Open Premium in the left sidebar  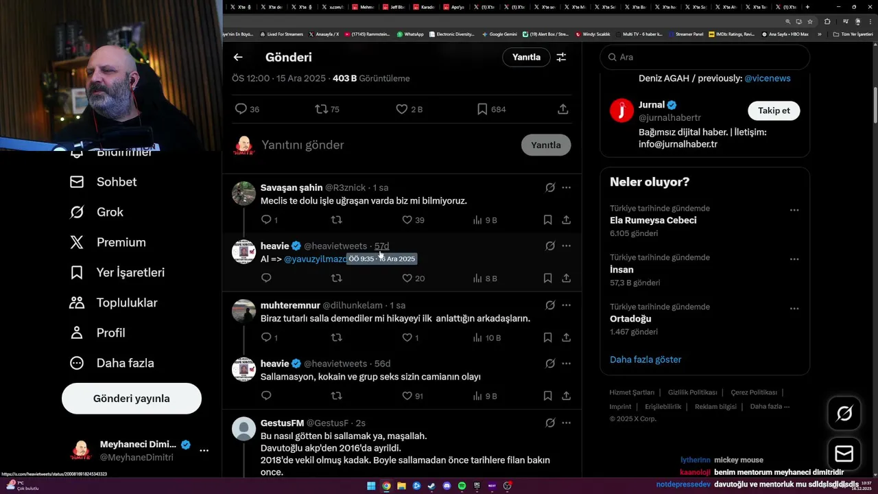click(108, 242)
